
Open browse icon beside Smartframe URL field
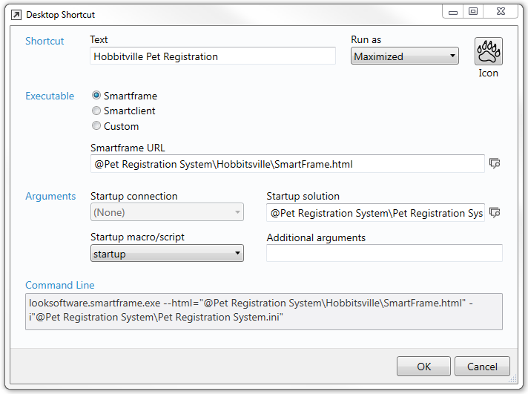pos(495,164)
